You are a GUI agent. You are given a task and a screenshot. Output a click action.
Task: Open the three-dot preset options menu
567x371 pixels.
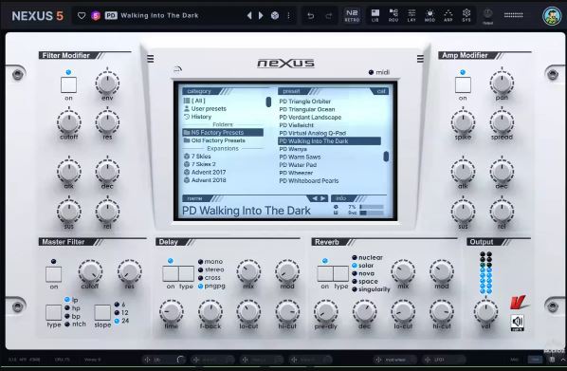coord(288,15)
